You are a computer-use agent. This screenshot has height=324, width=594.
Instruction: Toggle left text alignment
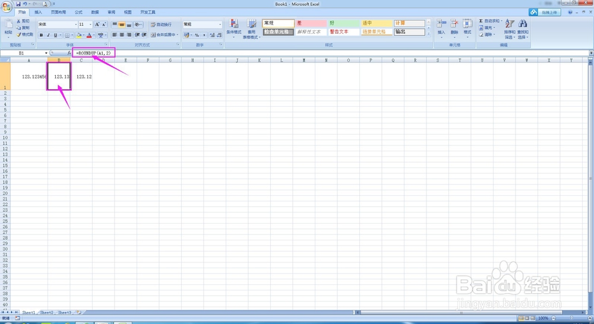tap(115, 35)
